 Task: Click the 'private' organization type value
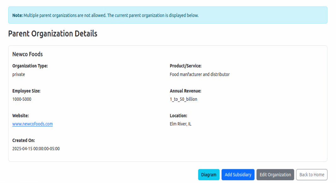(x=19, y=74)
